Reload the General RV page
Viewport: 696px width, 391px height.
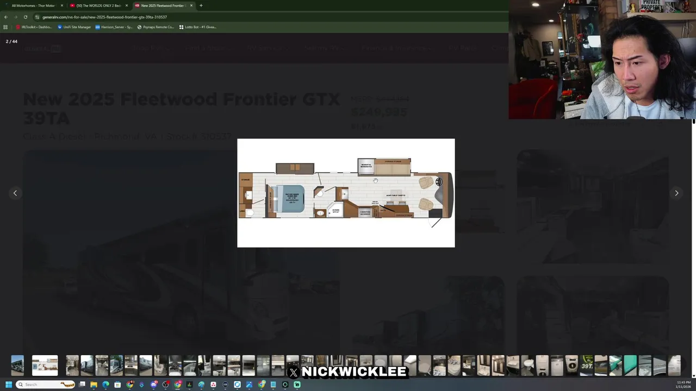[25, 17]
